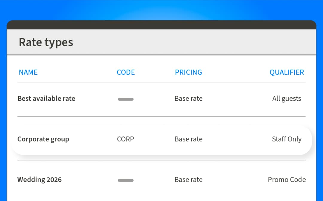
Task: Click the CORP code cell
Action: tap(125, 139)
